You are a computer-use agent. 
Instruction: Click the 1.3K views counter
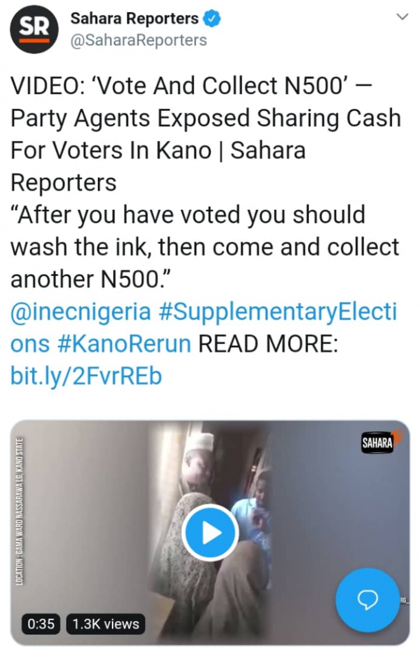(105, 624)
